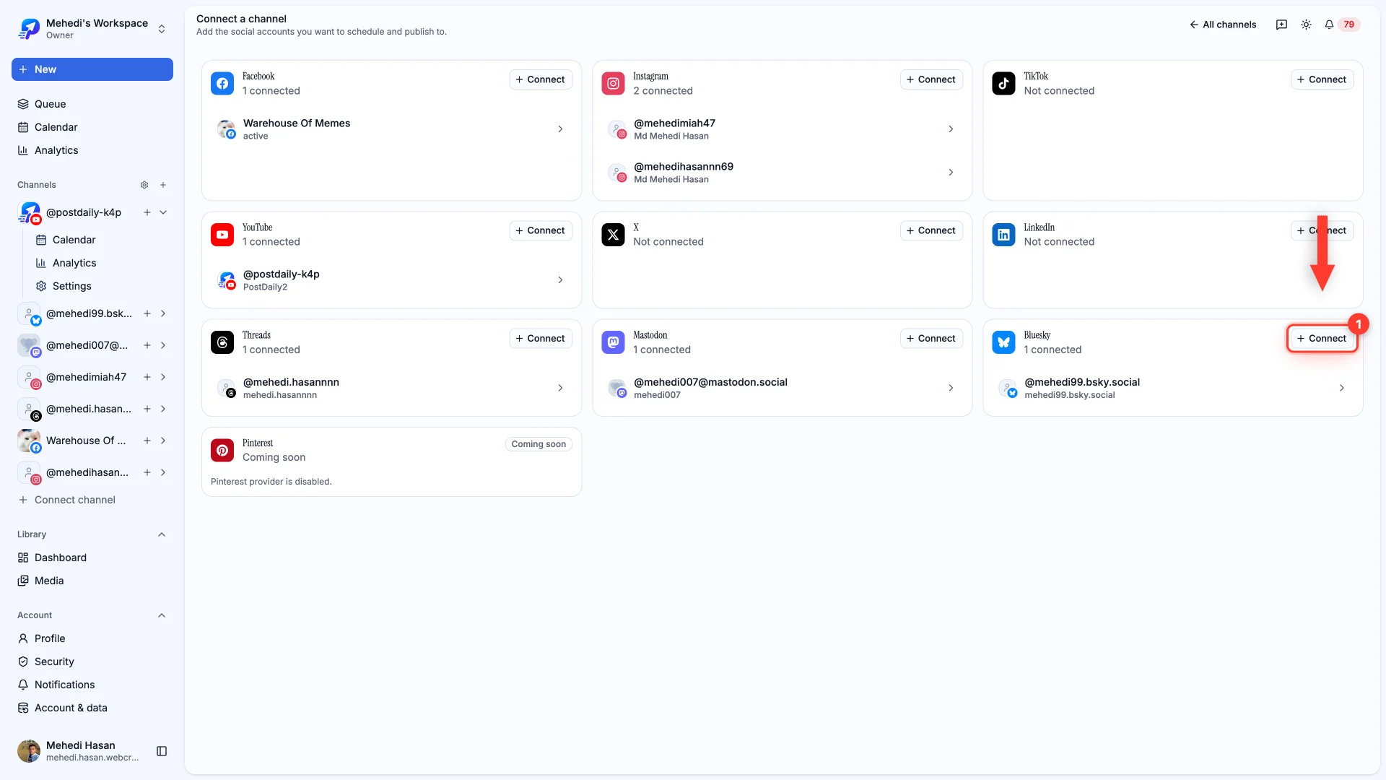Open Security under Account
Viewport: 1386px width, 780px height.
pyautogui.click(x=92, y=662)
